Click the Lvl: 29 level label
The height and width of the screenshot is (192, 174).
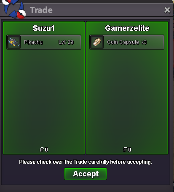click(66, 42)
